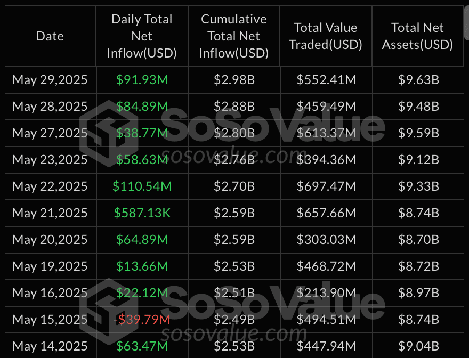Select the $213.90M value traded cell

pyautogui.click(x=326, y=293)
